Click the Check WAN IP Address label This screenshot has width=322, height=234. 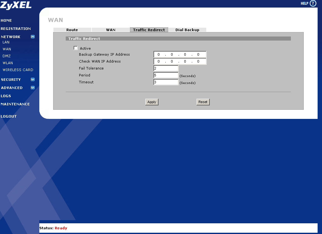click(x=100, y=61)
